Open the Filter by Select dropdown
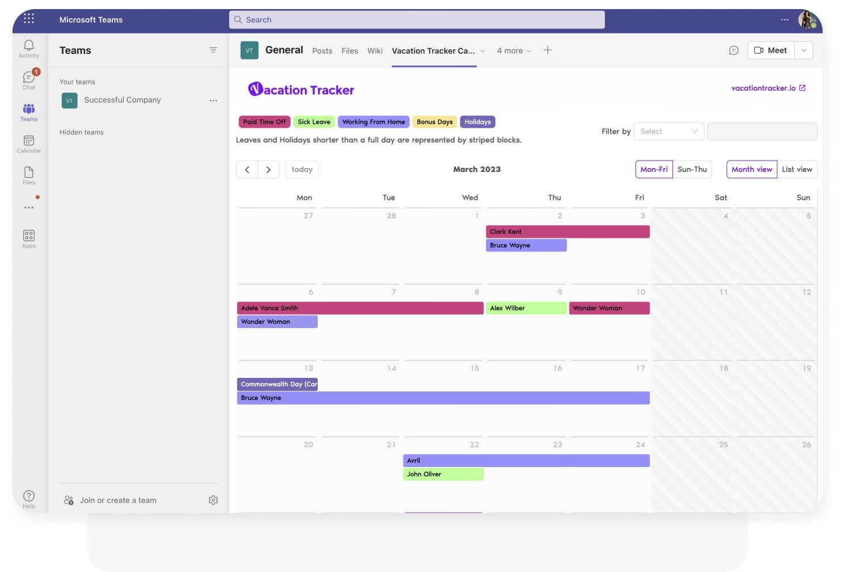 (669, 131)
